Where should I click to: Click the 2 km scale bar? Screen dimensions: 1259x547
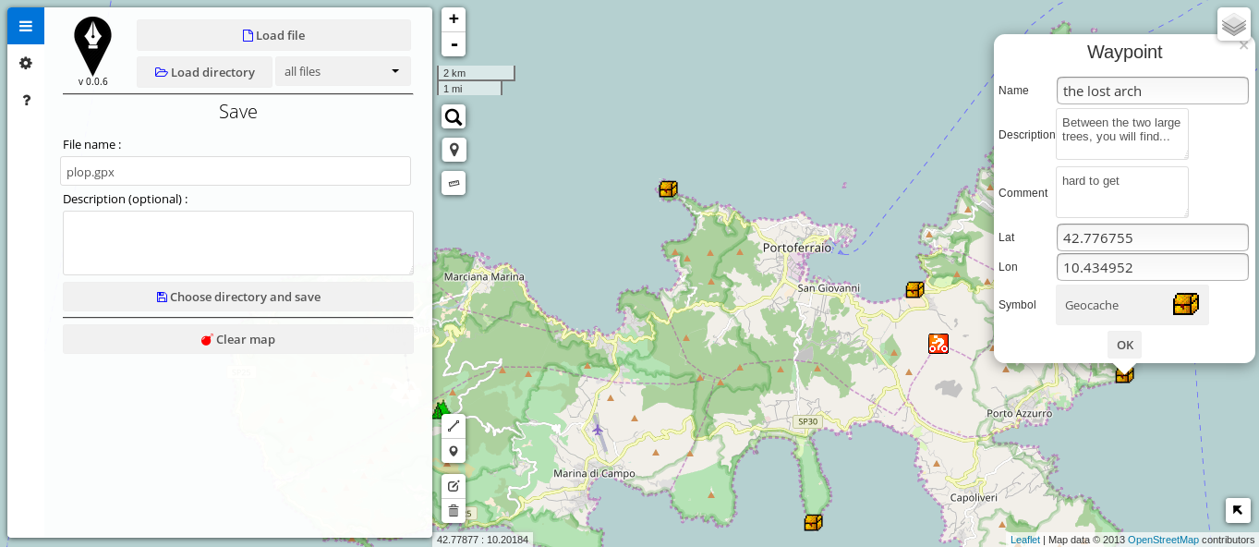[x=476, y=73]
